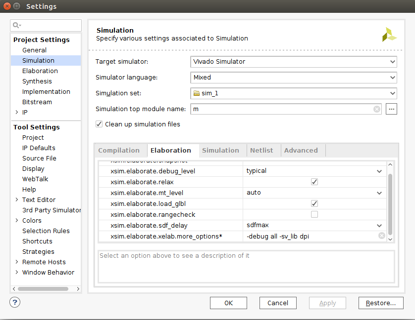Switch to the Advanced tab

coord(301,151)
